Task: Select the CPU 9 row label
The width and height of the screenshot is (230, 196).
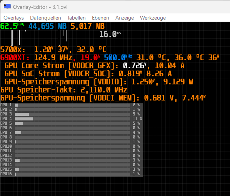Action: pyautogui.click(x=6, y=142)
